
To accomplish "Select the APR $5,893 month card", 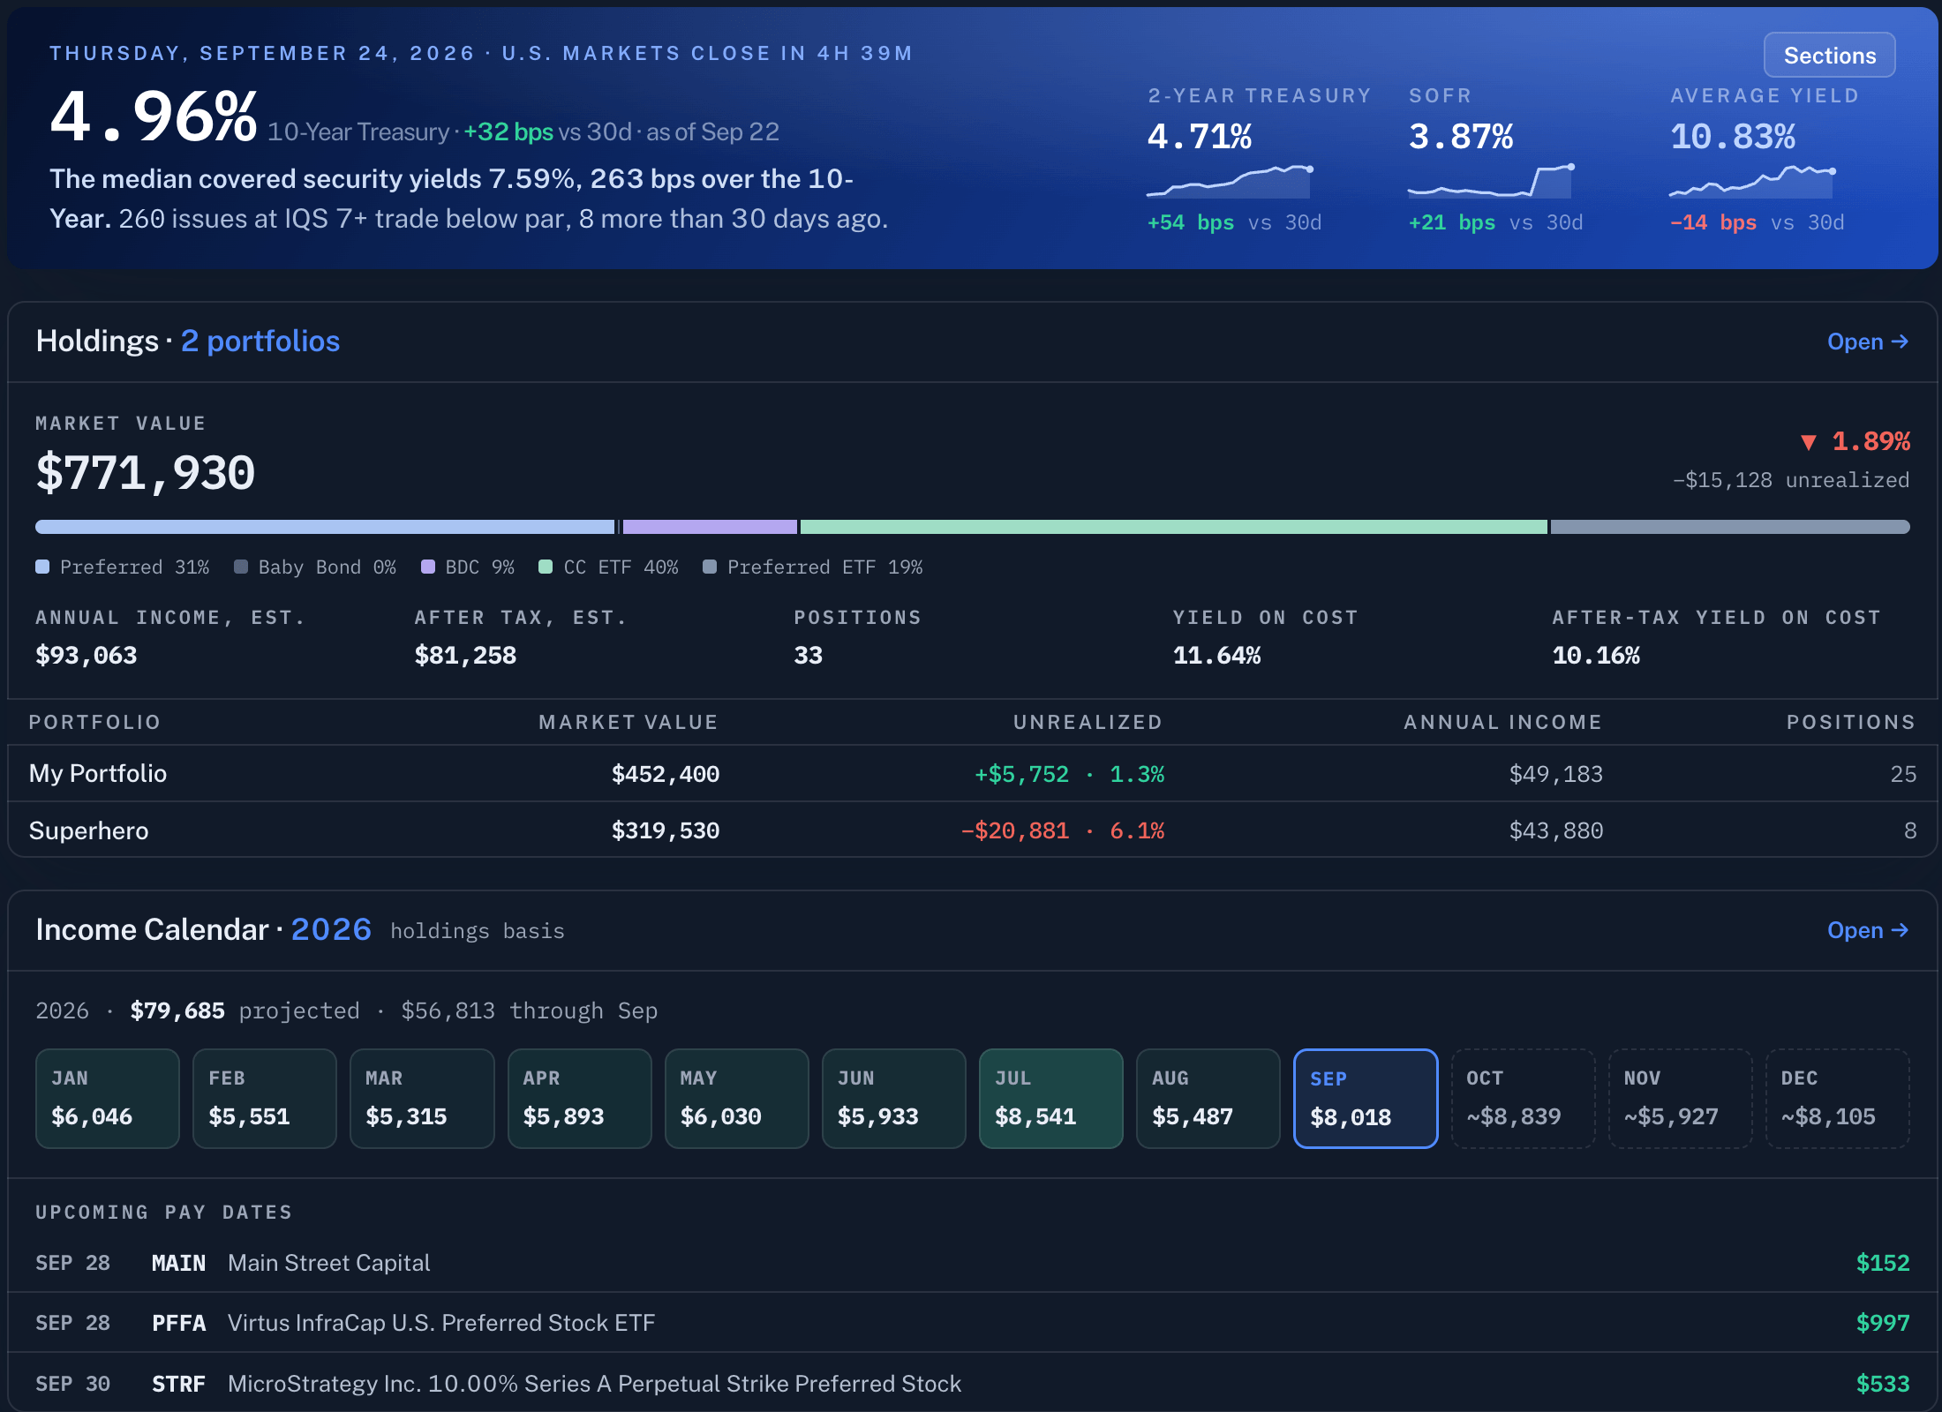I will 580,1099.
